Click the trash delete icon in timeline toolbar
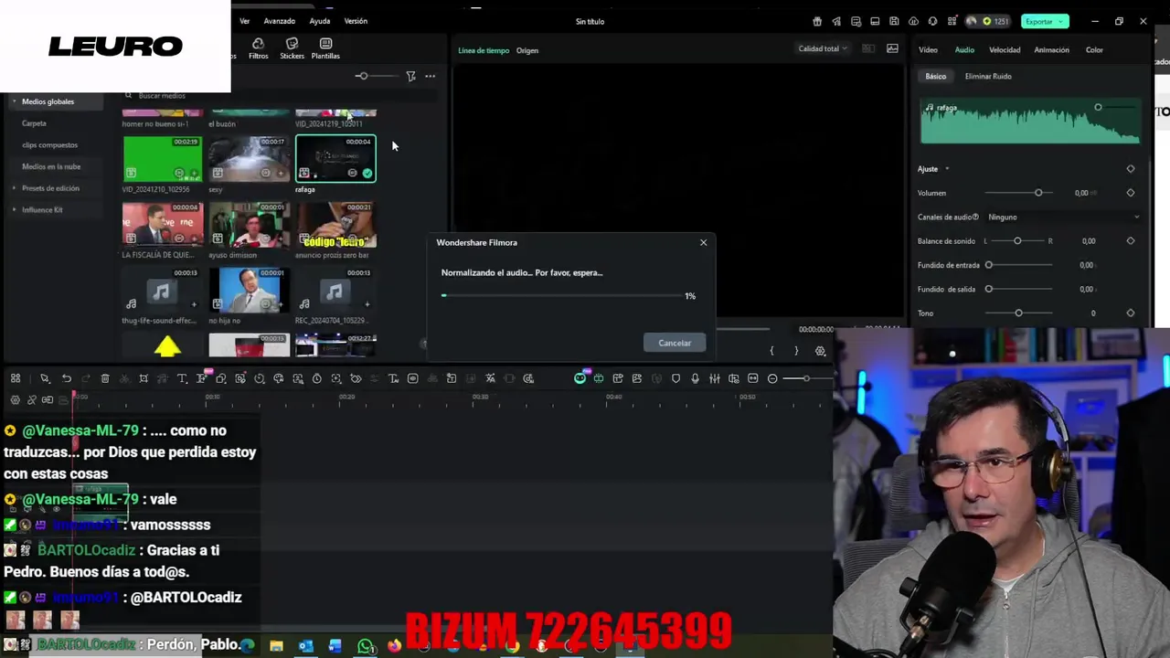 pyautogui.click(x=105, y=378)
